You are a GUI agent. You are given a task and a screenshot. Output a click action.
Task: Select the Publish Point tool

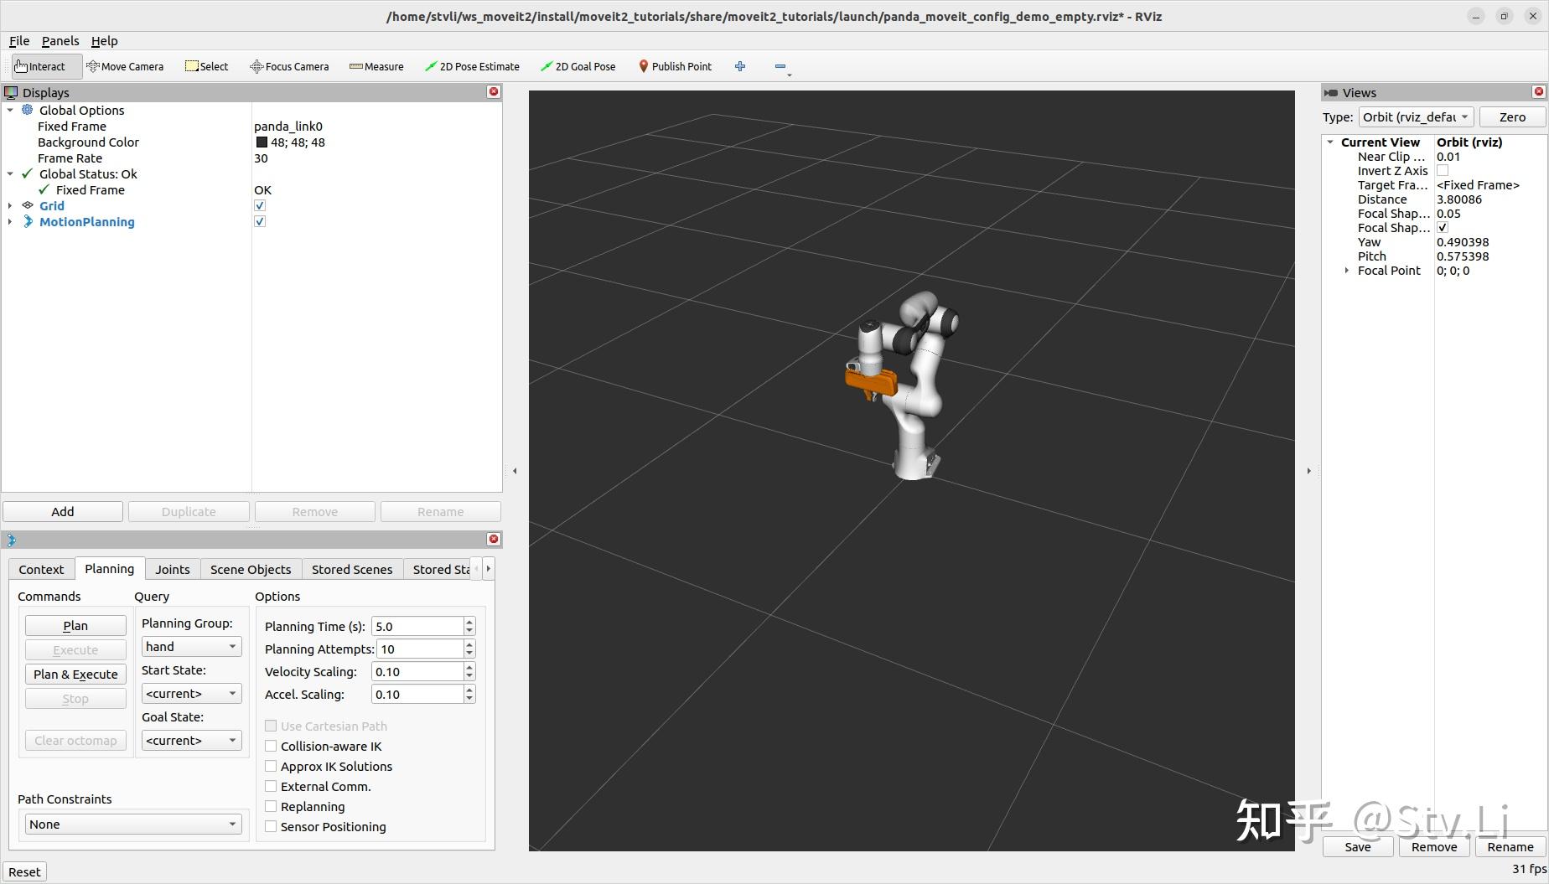(675, 66)
